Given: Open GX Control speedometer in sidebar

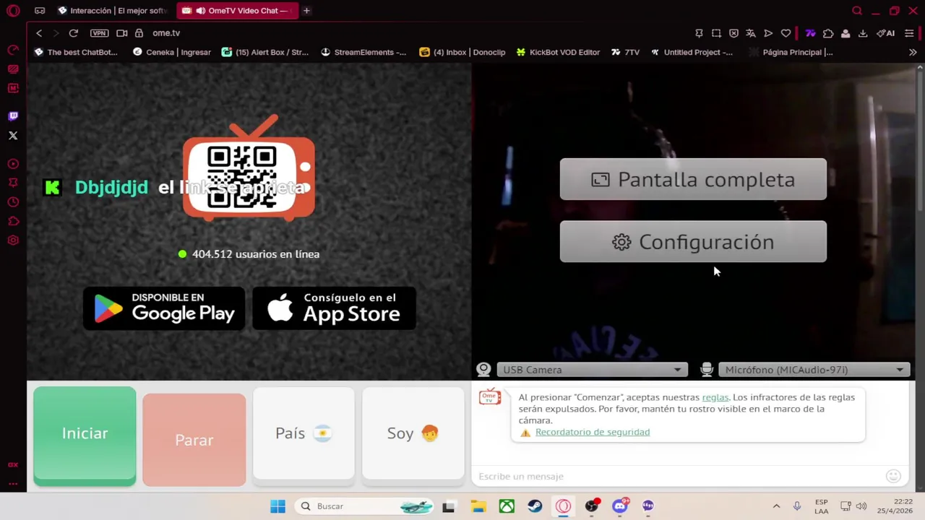Looking at the screenshot, I should (13, 51).
